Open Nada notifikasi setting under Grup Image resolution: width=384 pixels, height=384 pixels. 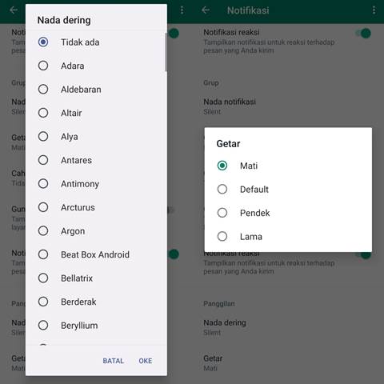coord(288,106)
